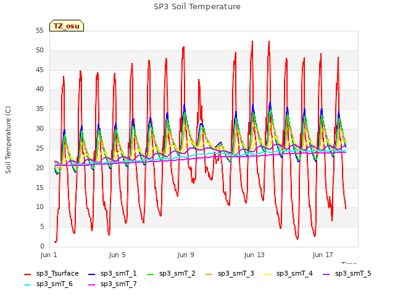Click the green sp3_smT_2 legend swatch

coord(151,274)
